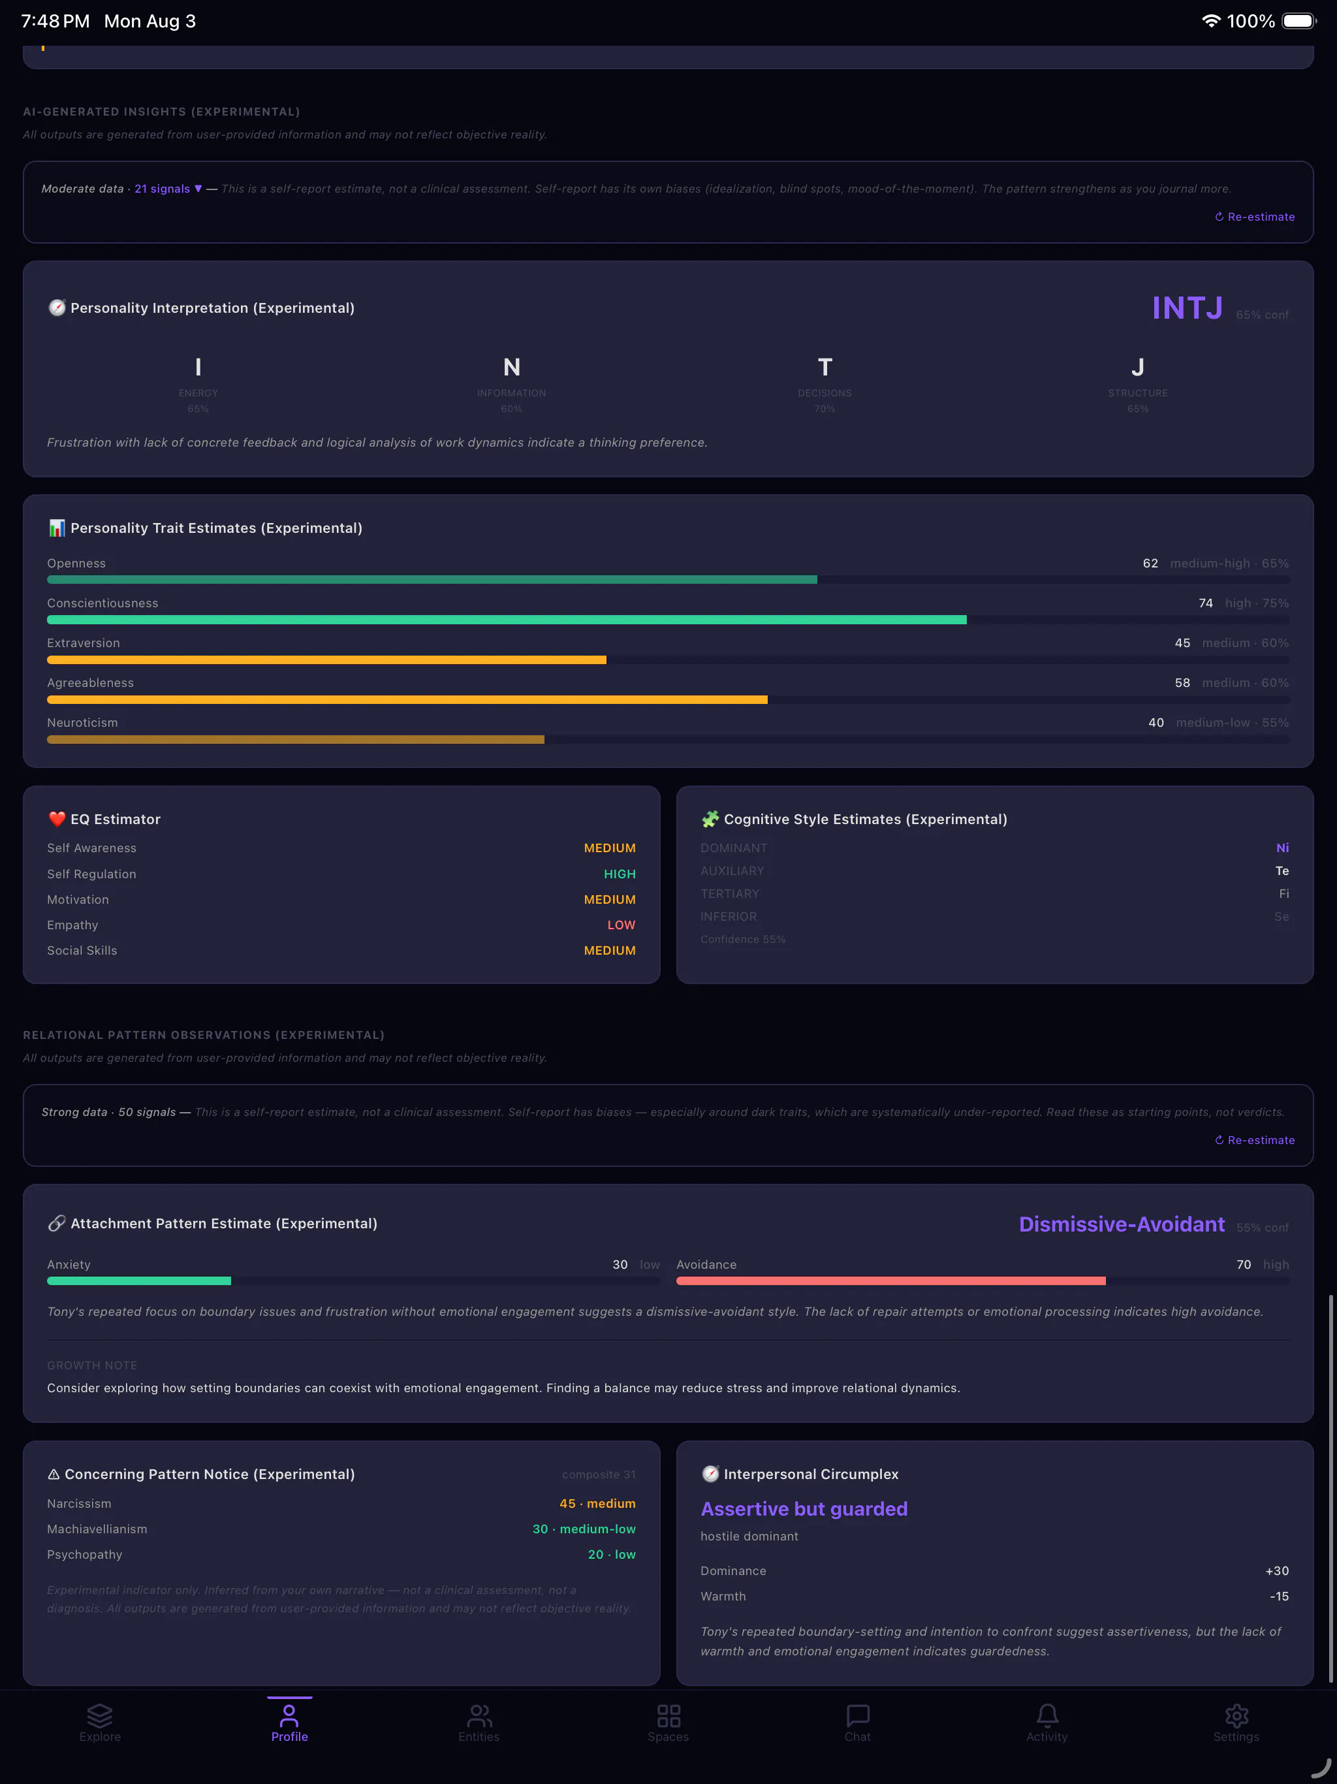Select the INTJ type label

(x=1187, y=308)
